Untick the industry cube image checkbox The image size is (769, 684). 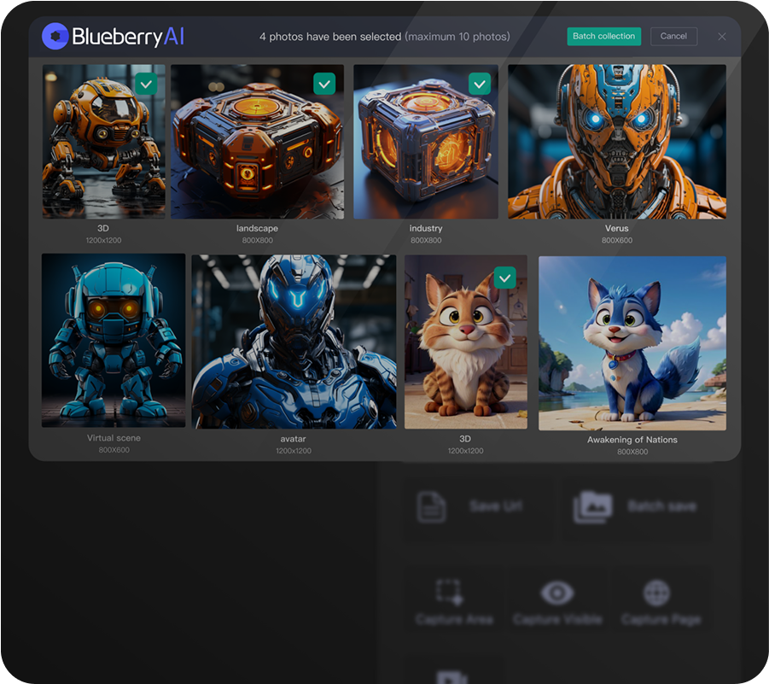pyautogui.click(x=480, y=84)
